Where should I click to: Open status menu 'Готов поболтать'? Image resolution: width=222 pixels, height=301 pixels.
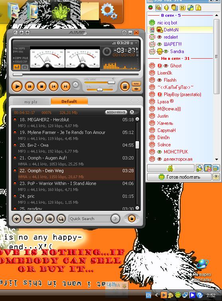[179, 177]
